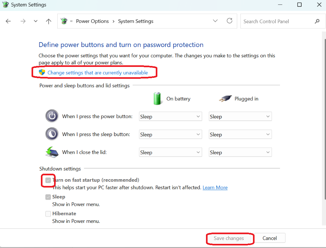This screenshot has height=248, width=326.
Task: Enable the Hibernate checkbox
Action: (48, 214)
